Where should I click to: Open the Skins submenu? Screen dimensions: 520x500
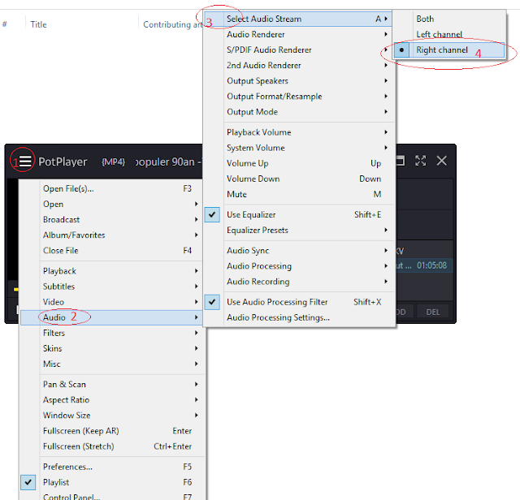tap(112, 348)
